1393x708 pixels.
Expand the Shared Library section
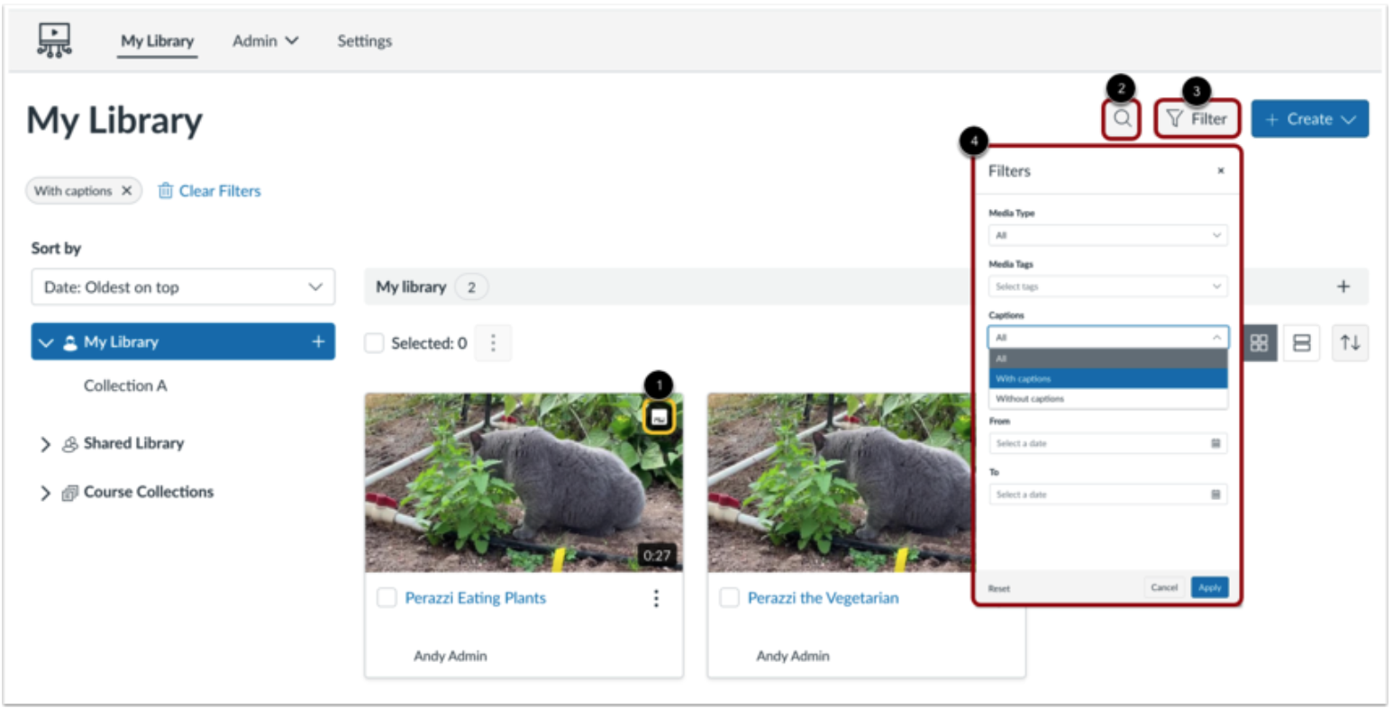pos(45,444)
